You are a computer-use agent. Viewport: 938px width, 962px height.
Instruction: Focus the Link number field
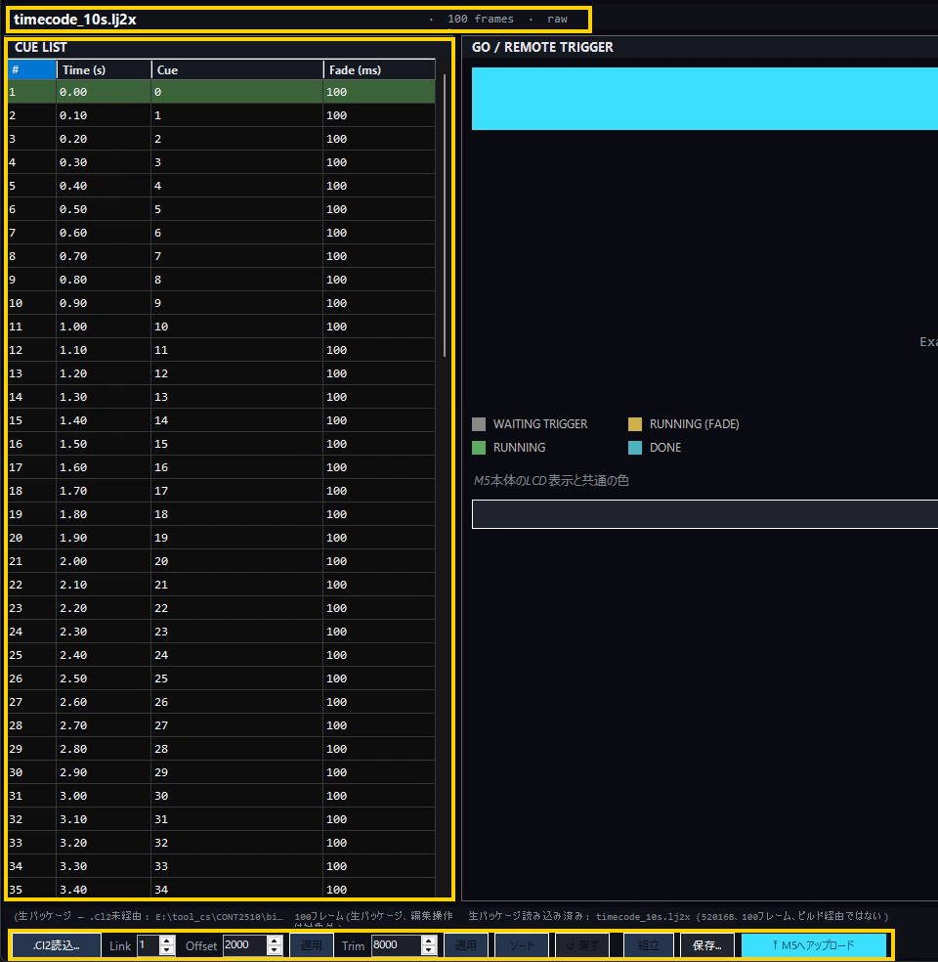[149, 945]
